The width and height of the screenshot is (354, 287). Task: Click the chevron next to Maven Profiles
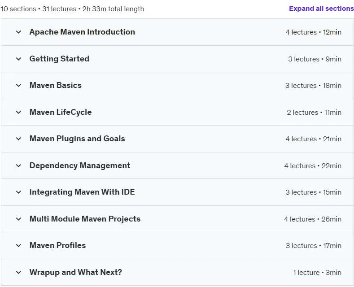click(18, 245)
